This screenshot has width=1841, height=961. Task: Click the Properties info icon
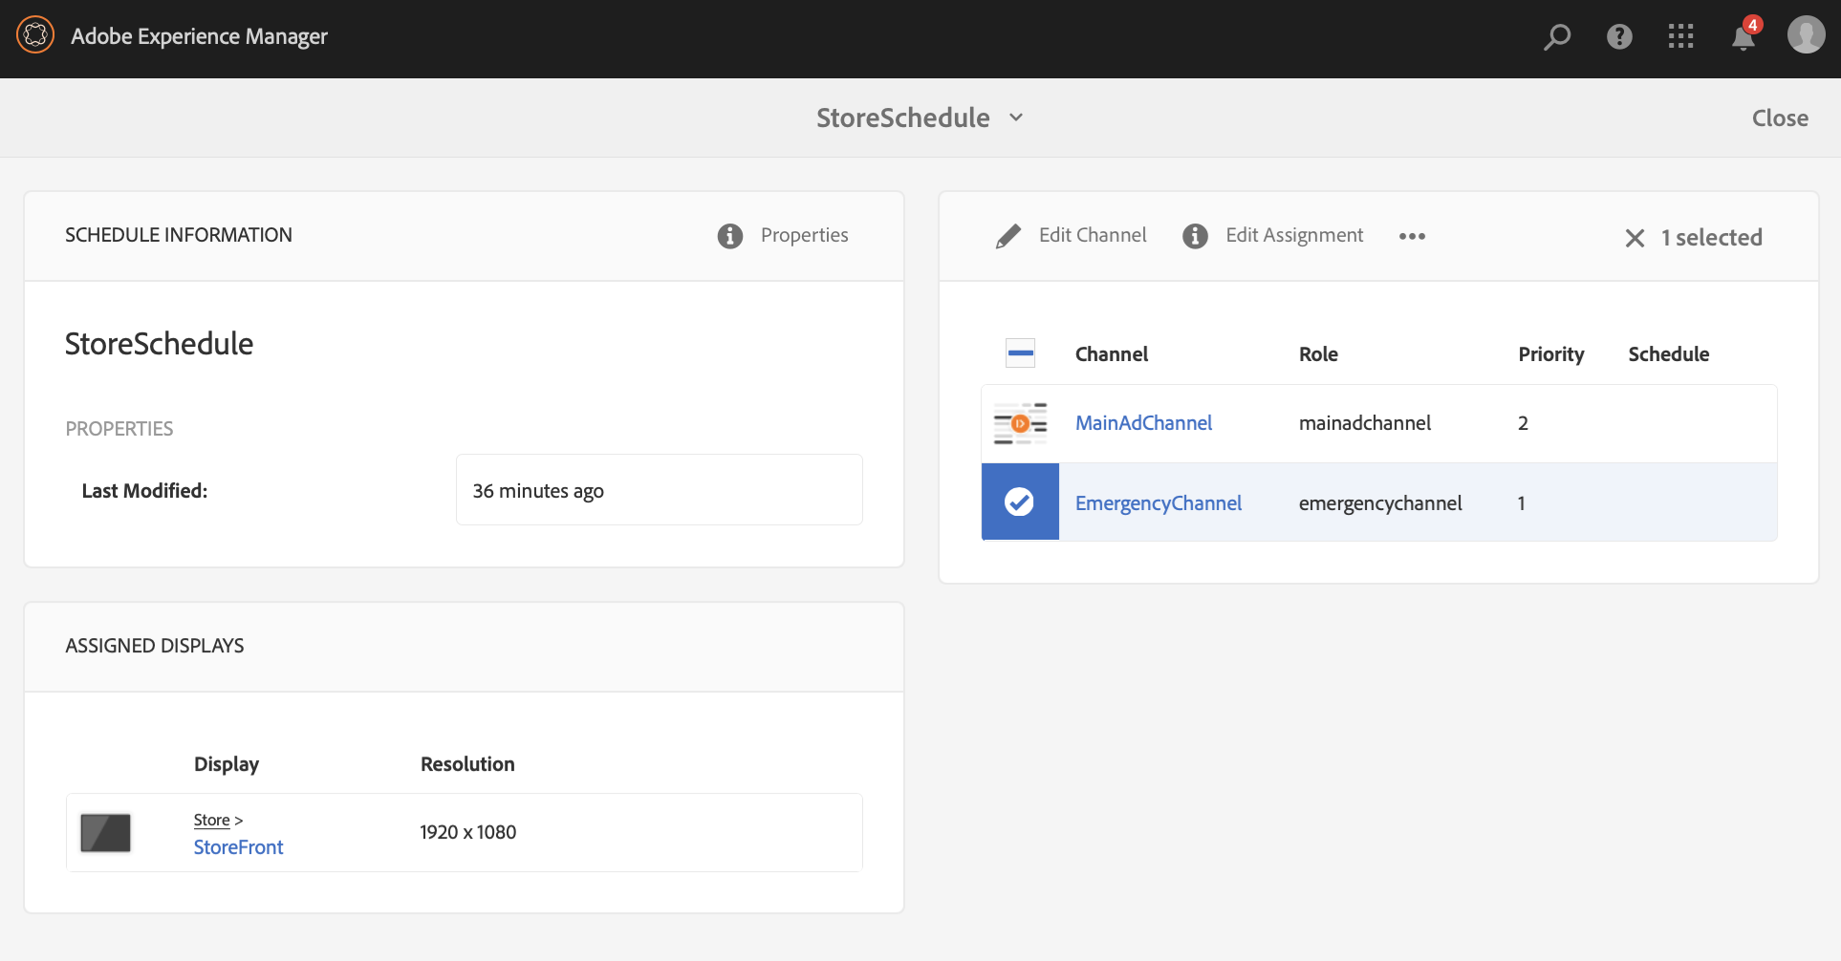[730, 236]
